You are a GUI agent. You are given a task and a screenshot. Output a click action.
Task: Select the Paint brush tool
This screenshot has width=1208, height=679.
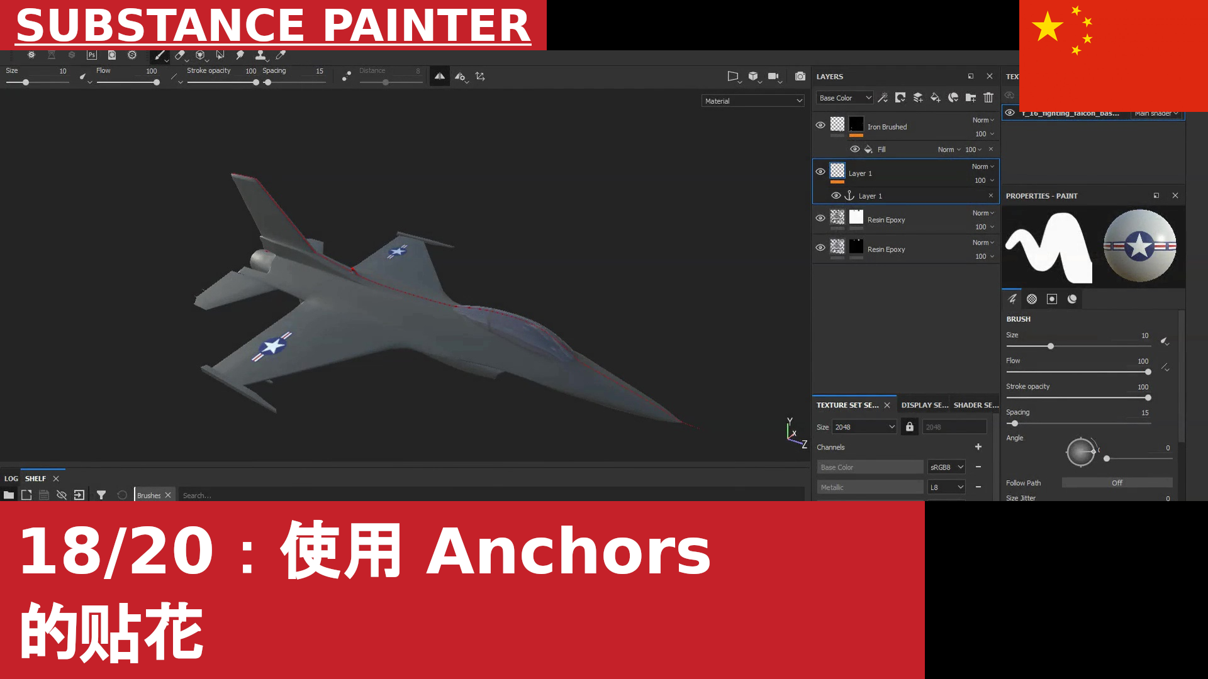pyautogui.click(x=160, y=55)
